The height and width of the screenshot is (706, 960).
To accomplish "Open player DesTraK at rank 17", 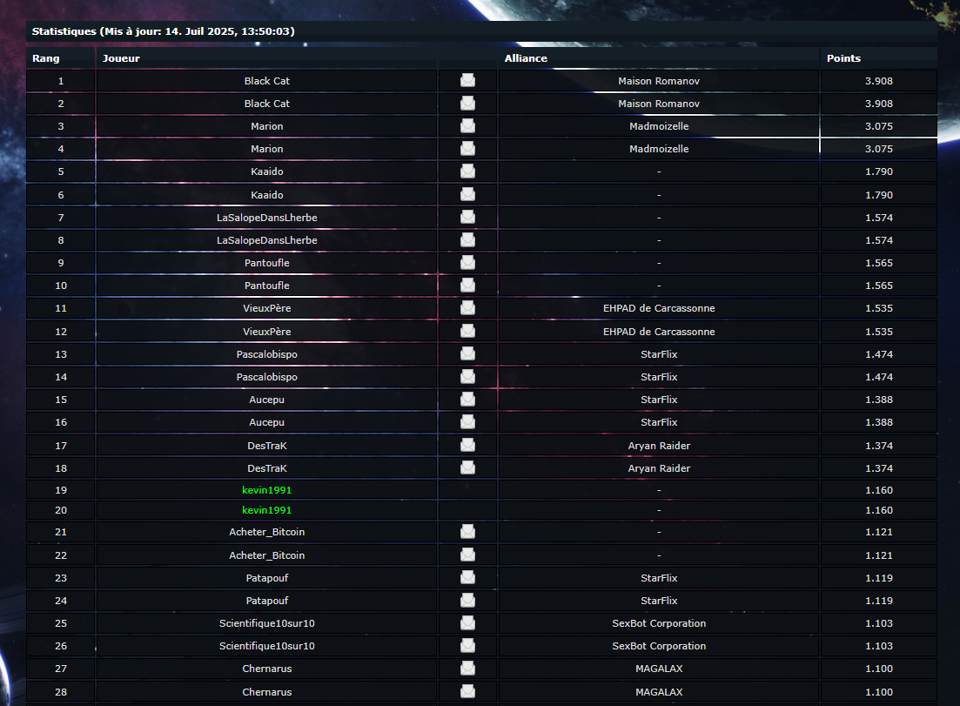I will coord(267,445).
